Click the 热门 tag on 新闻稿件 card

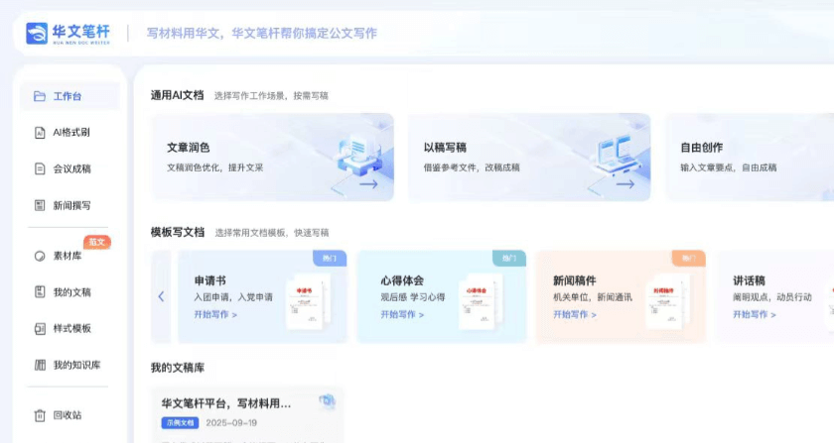click(x=689, y=258)
